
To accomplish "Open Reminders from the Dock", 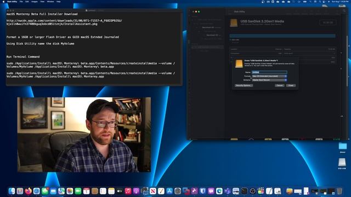I will (103, 191).
